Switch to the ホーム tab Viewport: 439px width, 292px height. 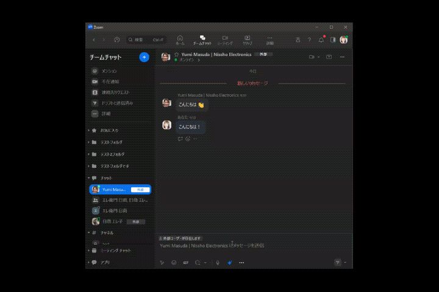click(x=180, y=40)
